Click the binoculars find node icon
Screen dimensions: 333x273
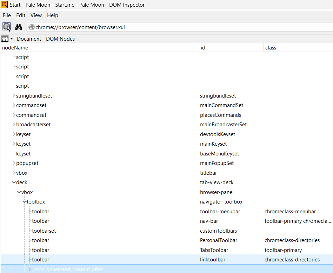pyautogui.click(x=19, y=27)
